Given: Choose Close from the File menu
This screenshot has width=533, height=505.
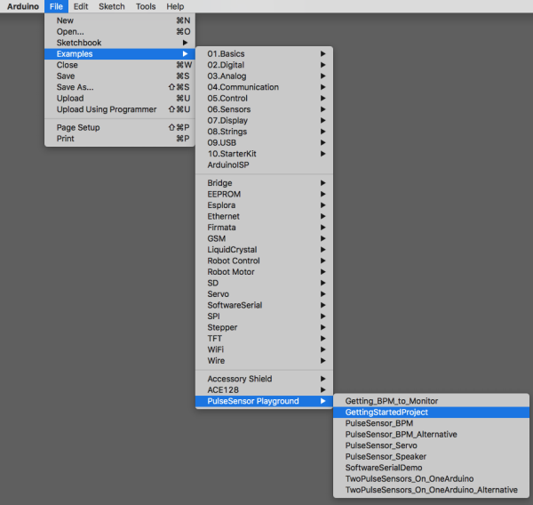Looking at the screenshot, I should pos(120,65).
